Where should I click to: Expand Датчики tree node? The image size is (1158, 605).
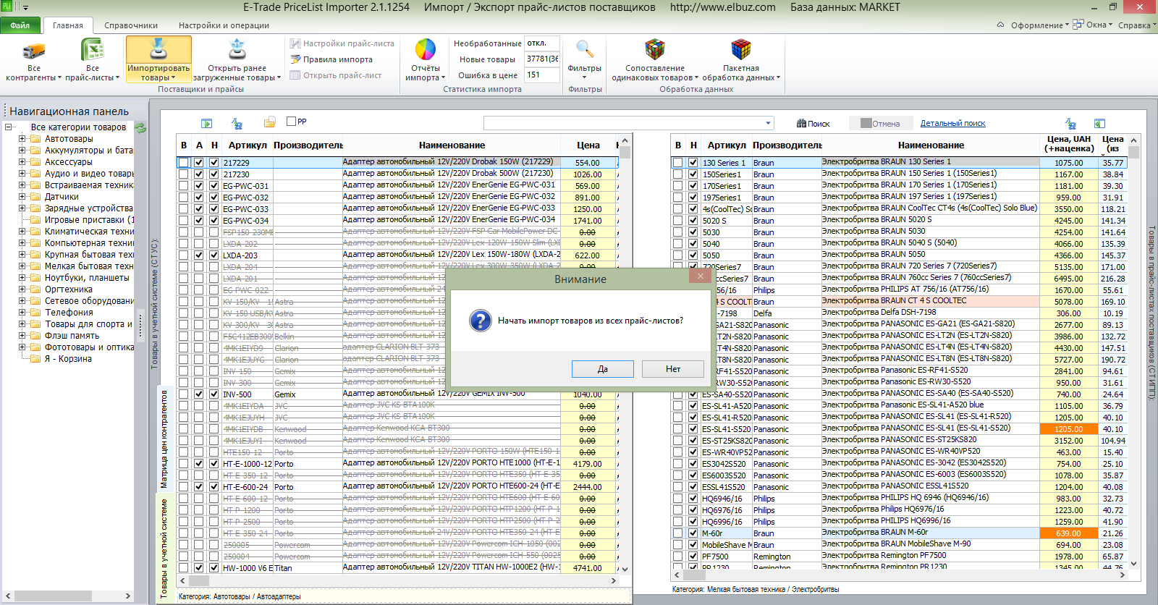tap(22, 197)
